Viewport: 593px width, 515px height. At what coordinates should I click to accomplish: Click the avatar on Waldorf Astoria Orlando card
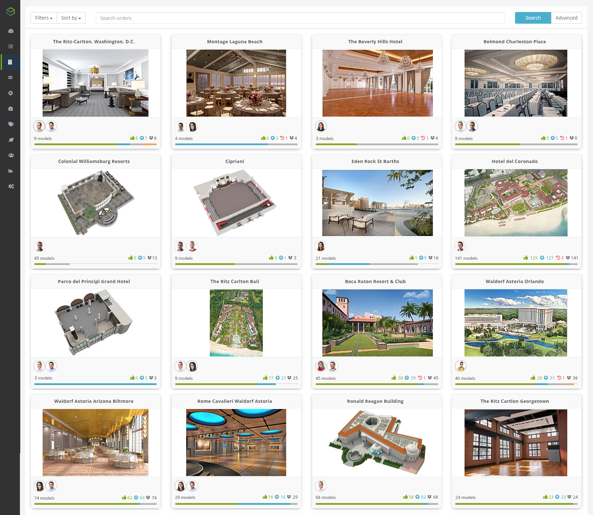click(x=460, y=366)
